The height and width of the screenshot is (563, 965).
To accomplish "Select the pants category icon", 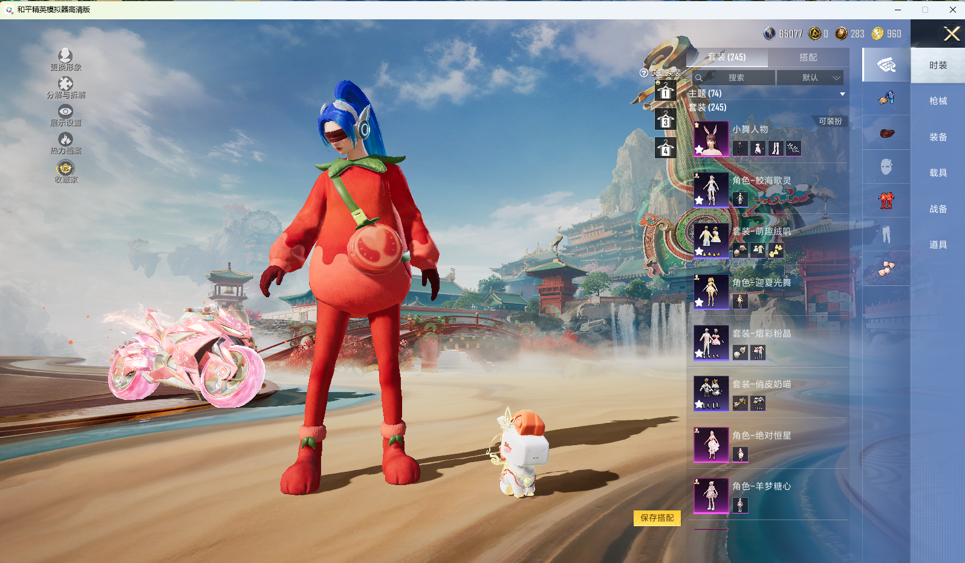I will pos(886,234).
